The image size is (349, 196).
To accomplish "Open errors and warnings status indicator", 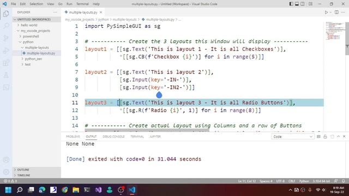I will 10,181.
